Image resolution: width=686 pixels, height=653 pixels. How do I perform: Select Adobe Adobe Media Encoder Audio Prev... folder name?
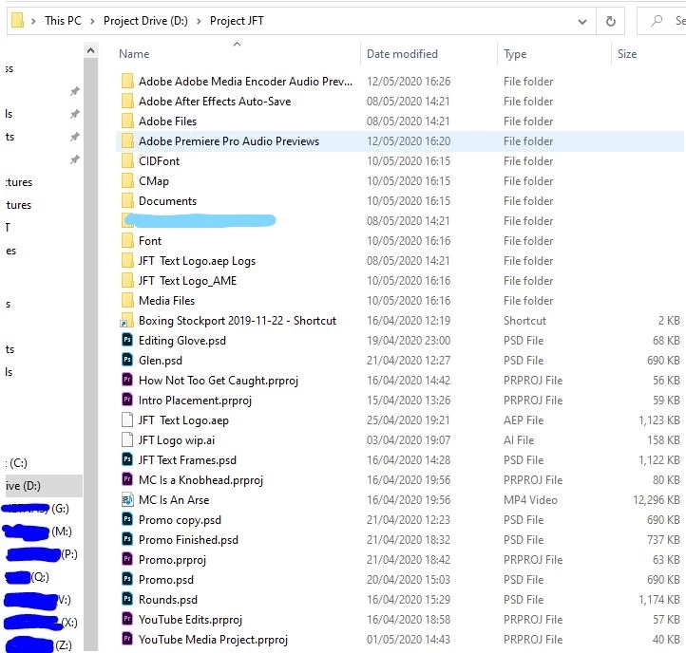[x=245, y=81]
